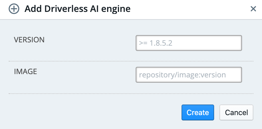Activate the engine version text box
The width and height of the screenshot is (262, 129).
pyautogui.click(x=189, y=43)
